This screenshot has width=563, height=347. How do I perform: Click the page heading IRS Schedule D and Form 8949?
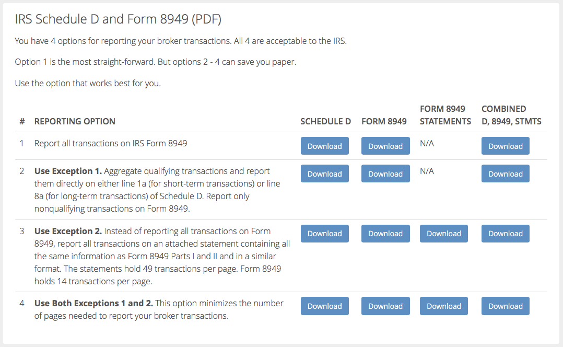118,19
